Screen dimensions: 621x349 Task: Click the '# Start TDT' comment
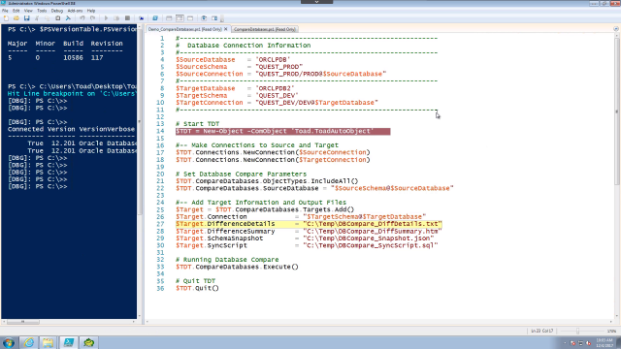(197, 124)
